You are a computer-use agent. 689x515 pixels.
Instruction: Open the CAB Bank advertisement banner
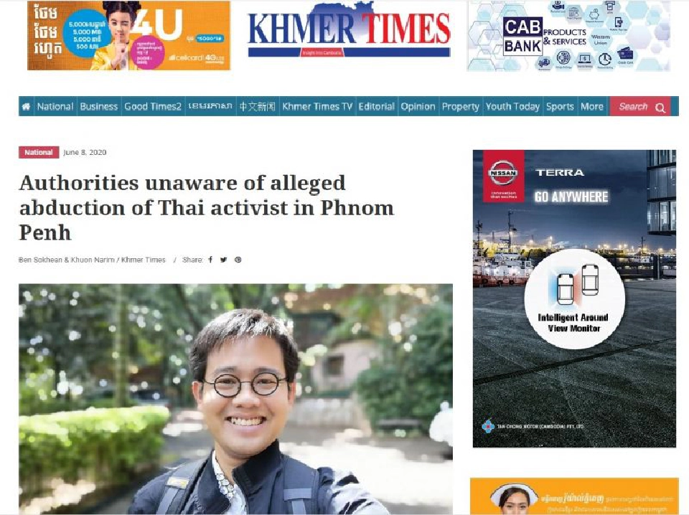[x=568, y=36]
